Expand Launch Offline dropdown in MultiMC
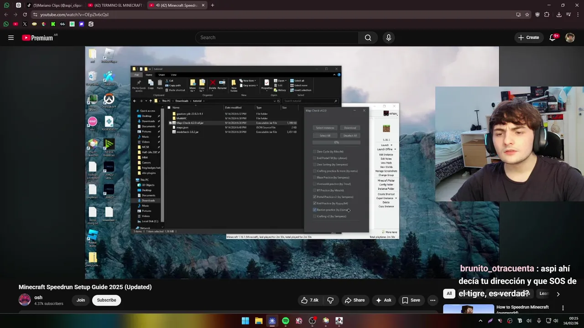This screenshot has width=584, height=328. [x=395, y=149]
